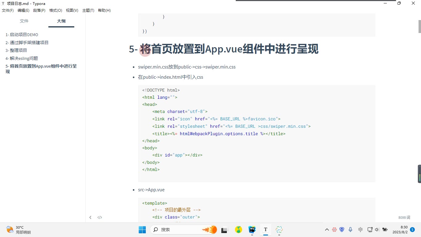Toggle the 中 input method indicator
The width and height of the screenshot is (421, 237).
coord(361,230)
